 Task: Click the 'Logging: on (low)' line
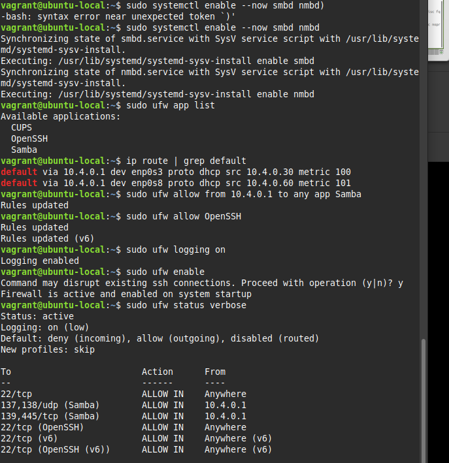point(44,327)
